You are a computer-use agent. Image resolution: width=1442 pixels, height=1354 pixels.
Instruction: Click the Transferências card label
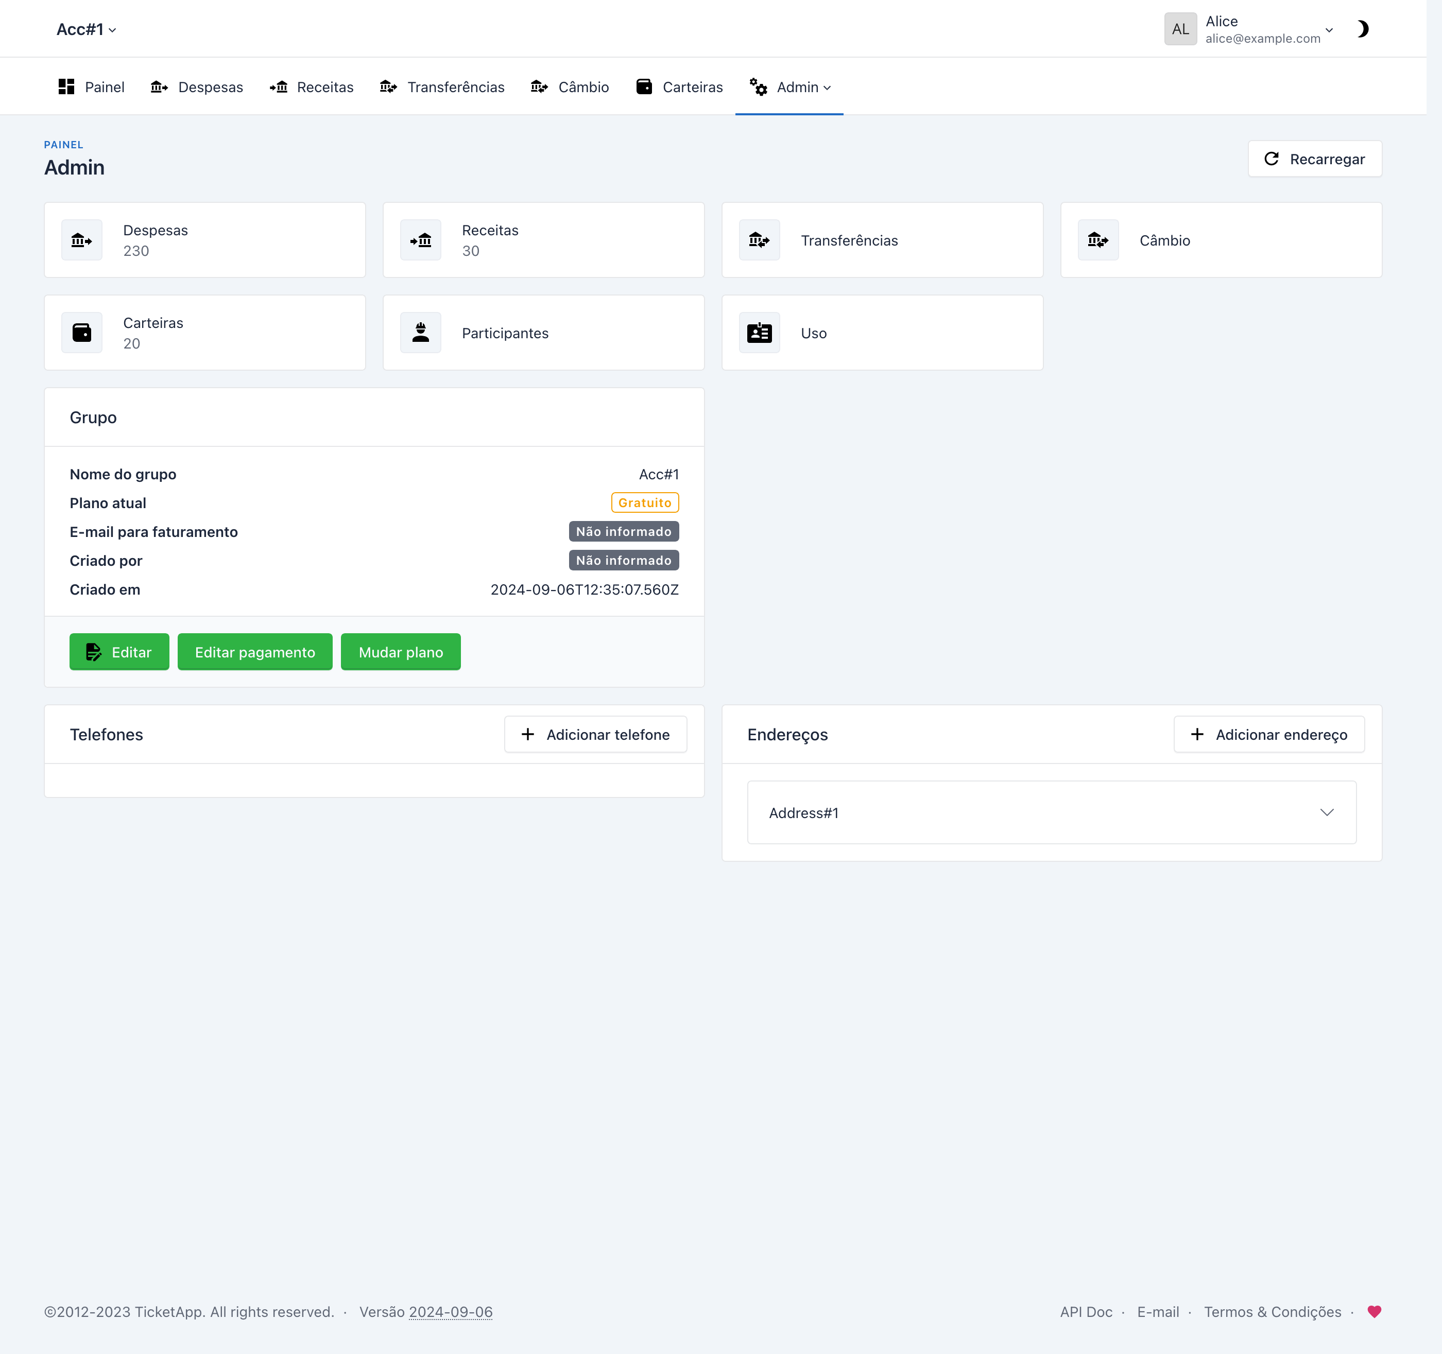(x=849, y=241)
